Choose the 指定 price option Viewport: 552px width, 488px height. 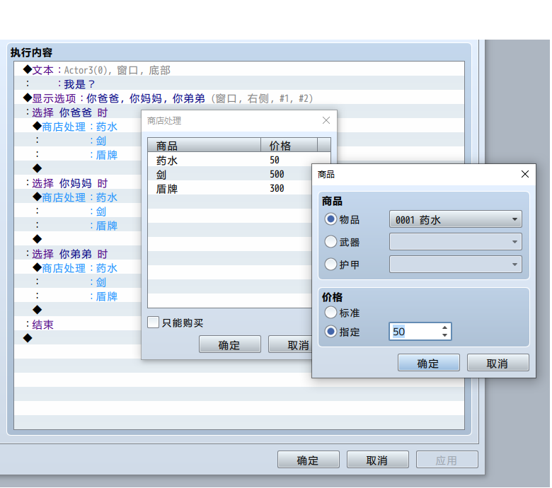coord(330,332)
